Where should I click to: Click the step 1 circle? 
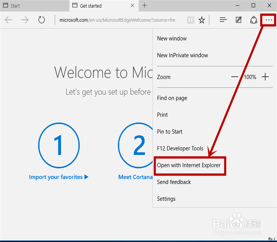point(59,145)
